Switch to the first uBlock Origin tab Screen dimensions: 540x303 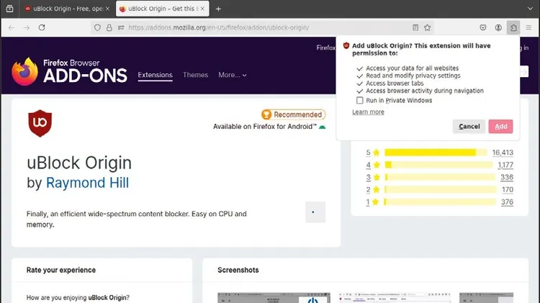click(68, 9)
